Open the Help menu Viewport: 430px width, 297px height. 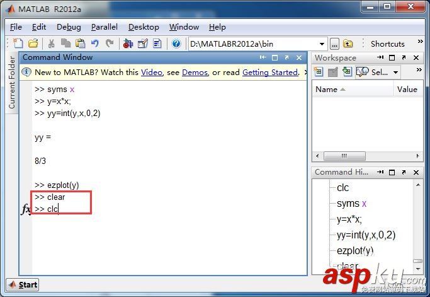tap(217, 27)
